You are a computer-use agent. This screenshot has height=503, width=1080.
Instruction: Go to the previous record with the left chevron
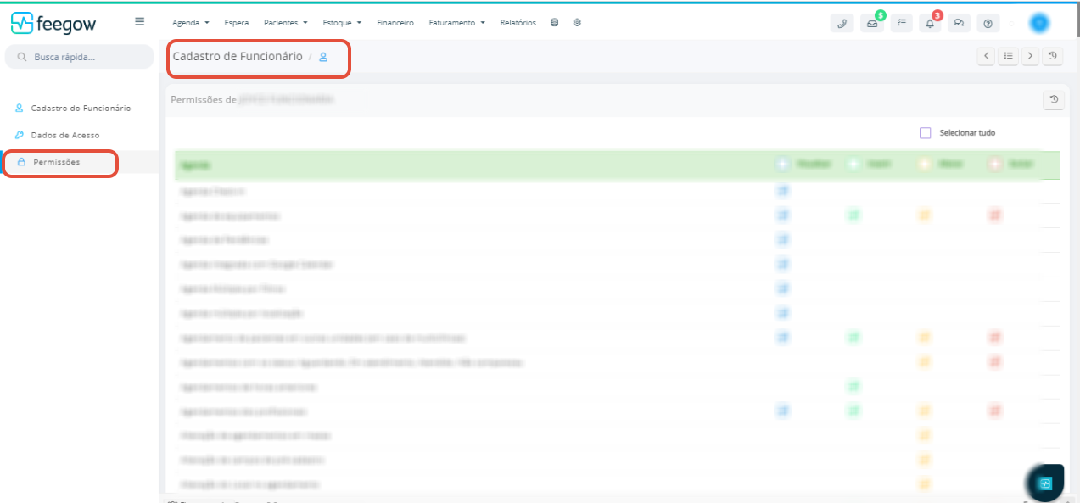[x=986, y=57]
